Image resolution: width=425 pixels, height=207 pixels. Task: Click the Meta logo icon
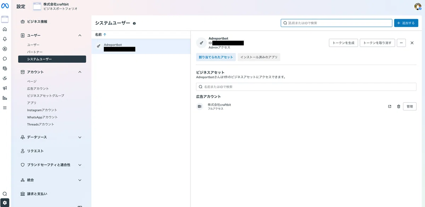5,6
